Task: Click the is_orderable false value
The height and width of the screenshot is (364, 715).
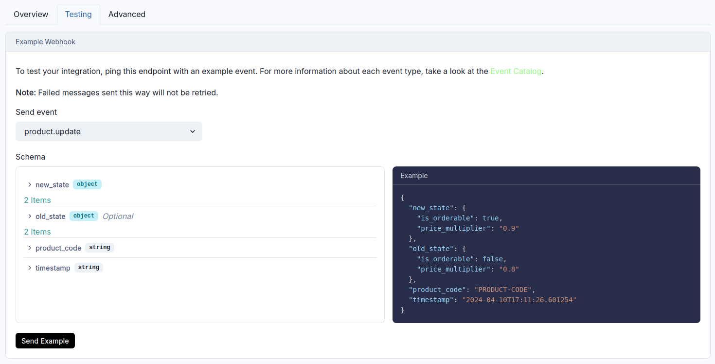Action: coord(492,259)
